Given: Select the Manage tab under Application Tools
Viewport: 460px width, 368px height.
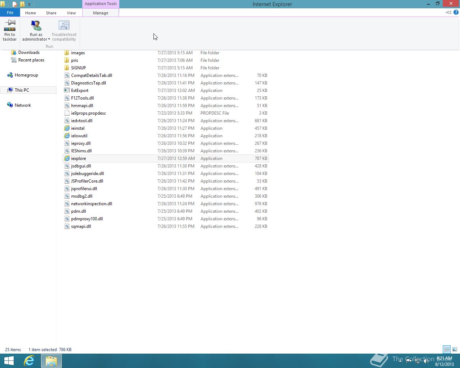Looking at the screenshot, I should pos(101,13).
